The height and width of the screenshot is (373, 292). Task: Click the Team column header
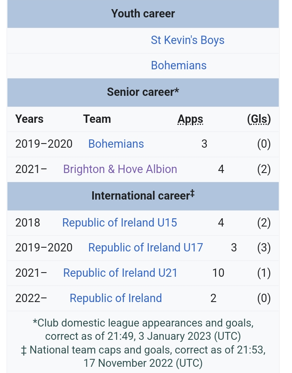coord(97,119)
